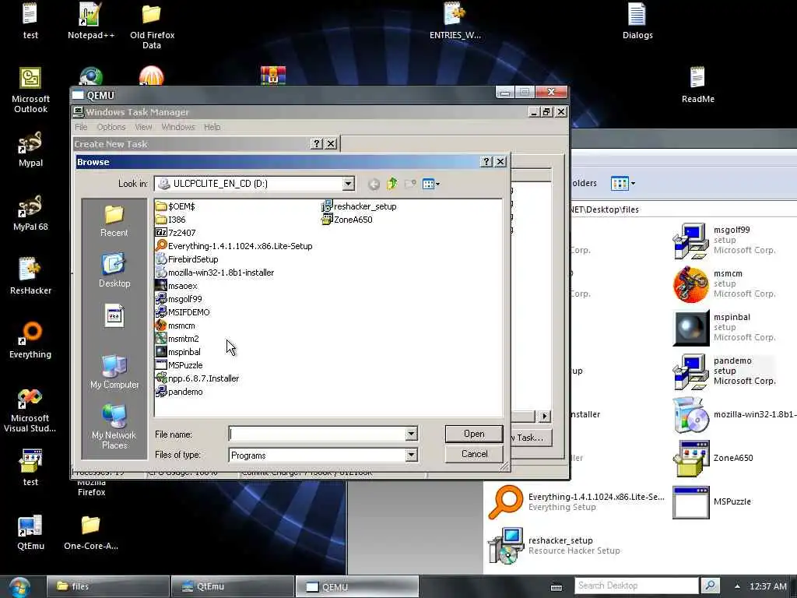Screen dimensions: 797x598
Task: Click the Search Desktop field in taskbar
Action: coord(637,586)
